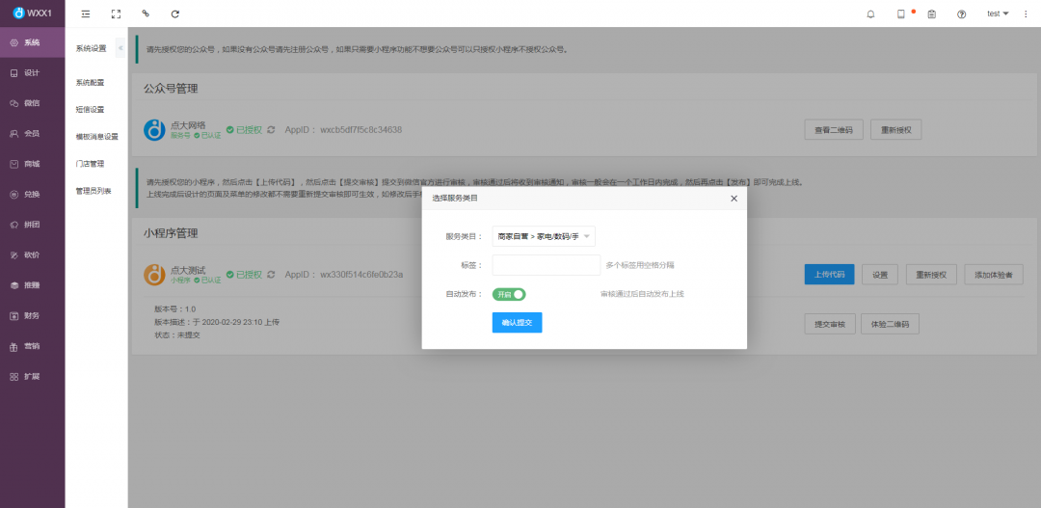Click the mobile device icon with red dot
Screen dimensions: 1041x508
tap(901, 13)
